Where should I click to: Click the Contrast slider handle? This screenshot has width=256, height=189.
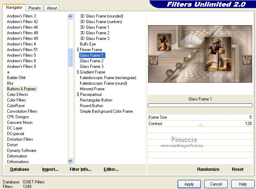tap(200, 125)
